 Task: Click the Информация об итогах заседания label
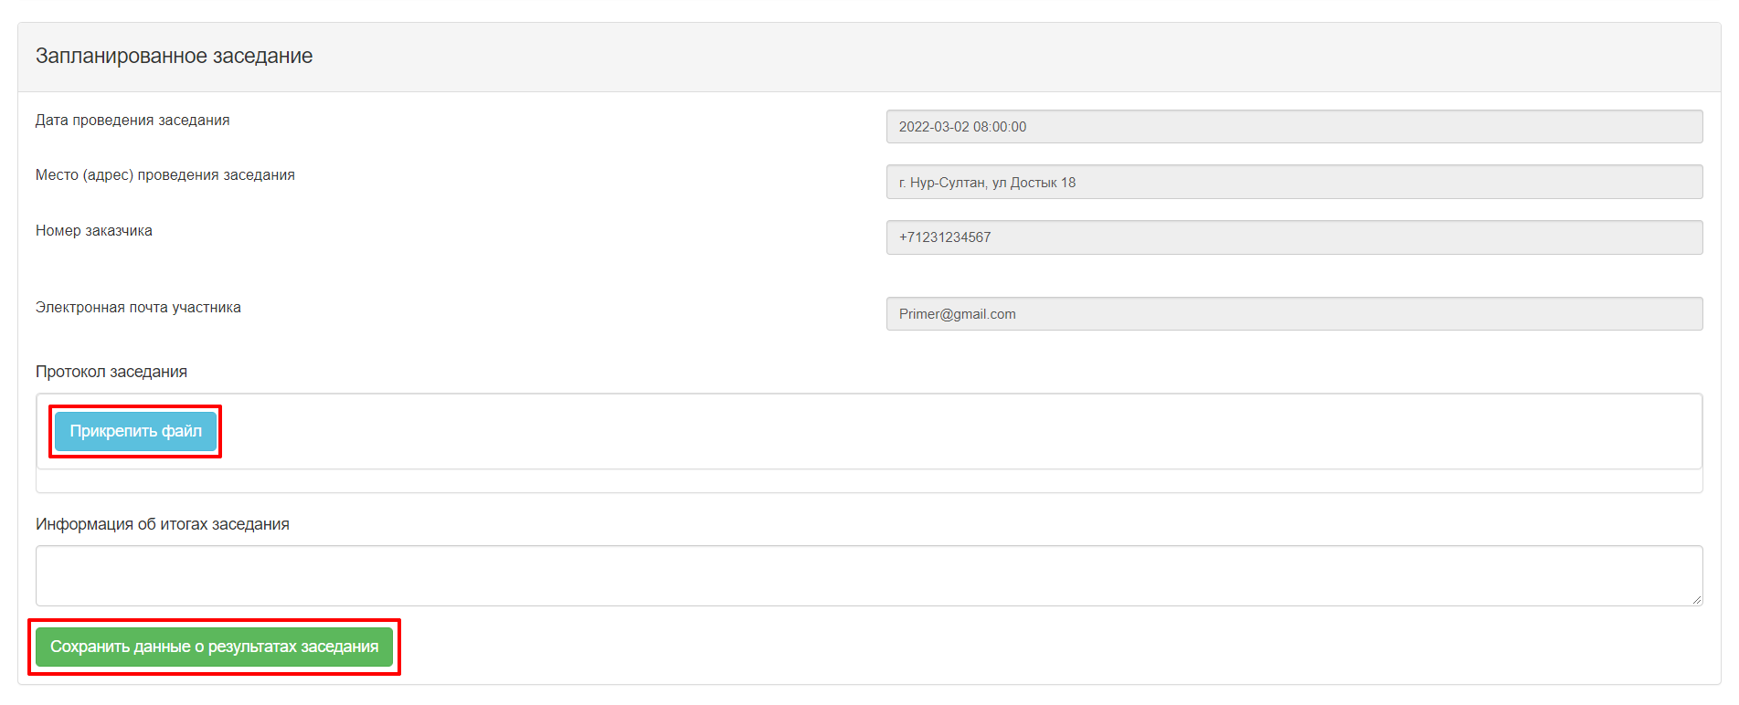(x=163, y=524)
